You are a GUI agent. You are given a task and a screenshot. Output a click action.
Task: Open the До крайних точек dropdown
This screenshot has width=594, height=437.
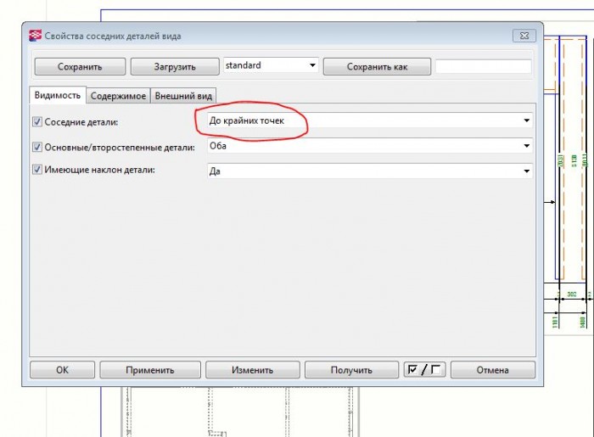tap(370, 120)
